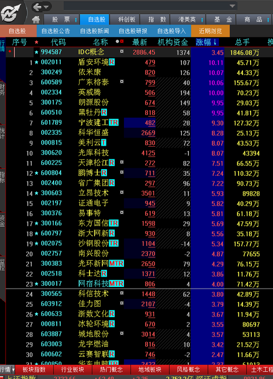Toggle the star on 鹏博士 row
Image resolution: width=273 pixels, height=379 pixels.
click(37, 173)
